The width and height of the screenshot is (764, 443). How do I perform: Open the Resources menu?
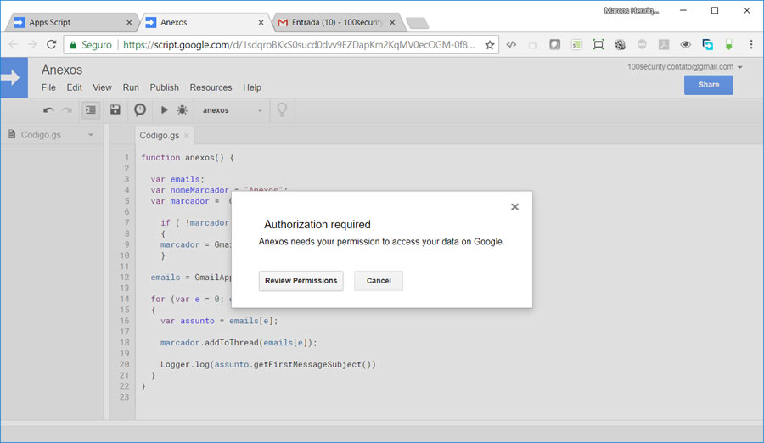click(211, 87)
